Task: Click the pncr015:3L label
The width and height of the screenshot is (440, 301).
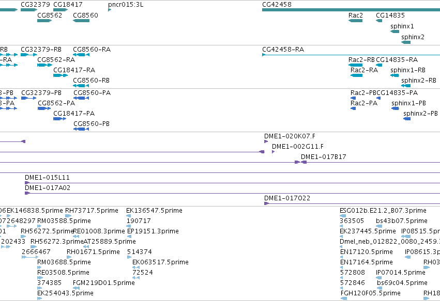Action: 126,5
